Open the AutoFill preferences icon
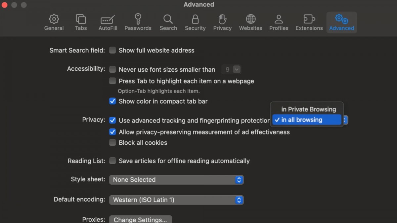This screenshot has height=223, width=397. [108, 19]
